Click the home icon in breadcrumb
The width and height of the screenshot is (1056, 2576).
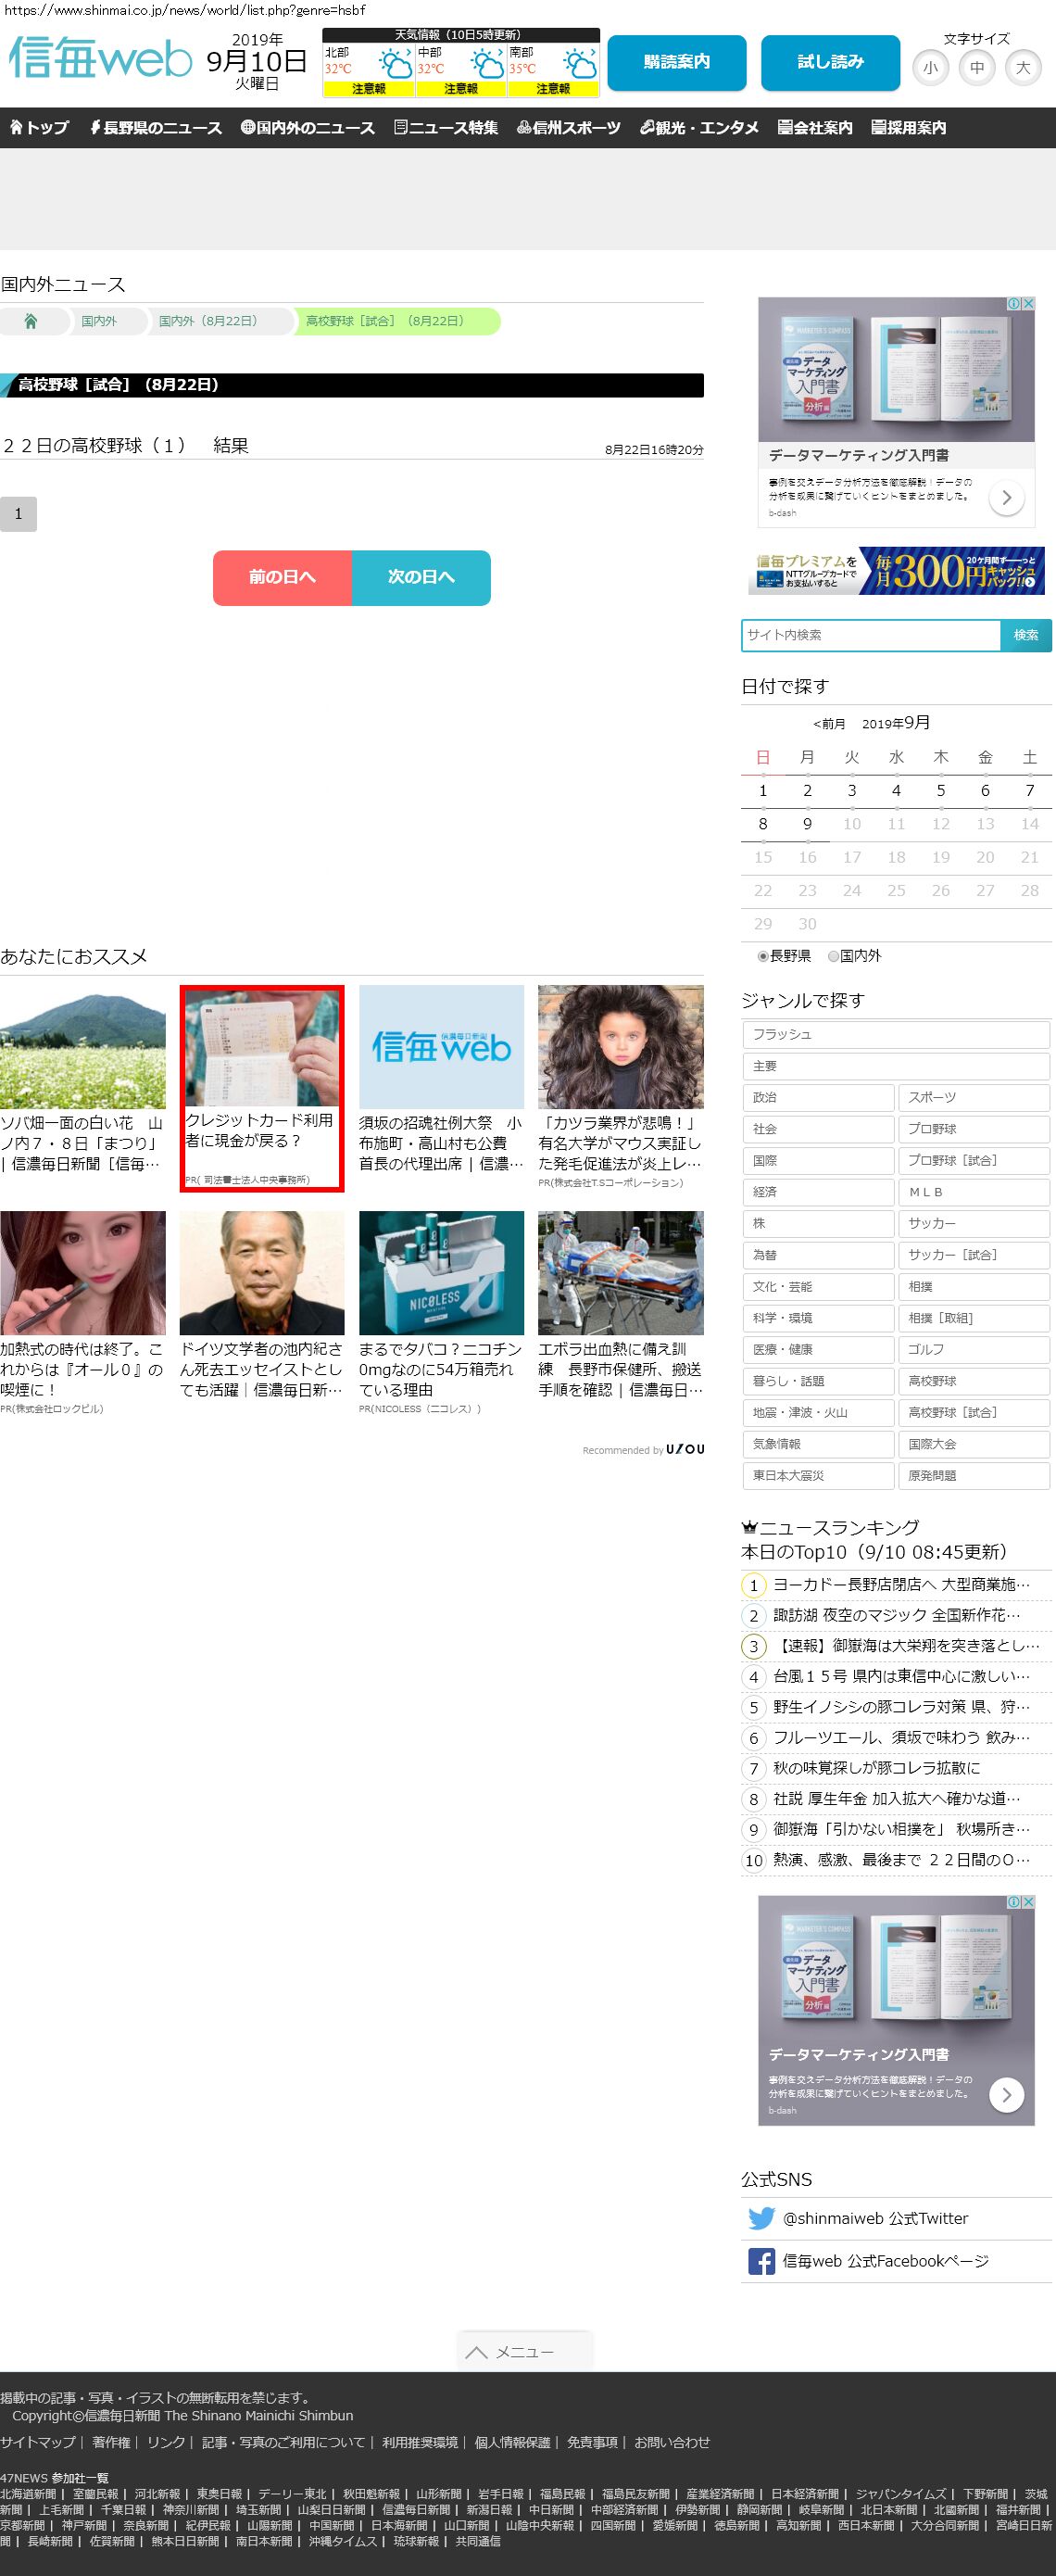point(31,321)
